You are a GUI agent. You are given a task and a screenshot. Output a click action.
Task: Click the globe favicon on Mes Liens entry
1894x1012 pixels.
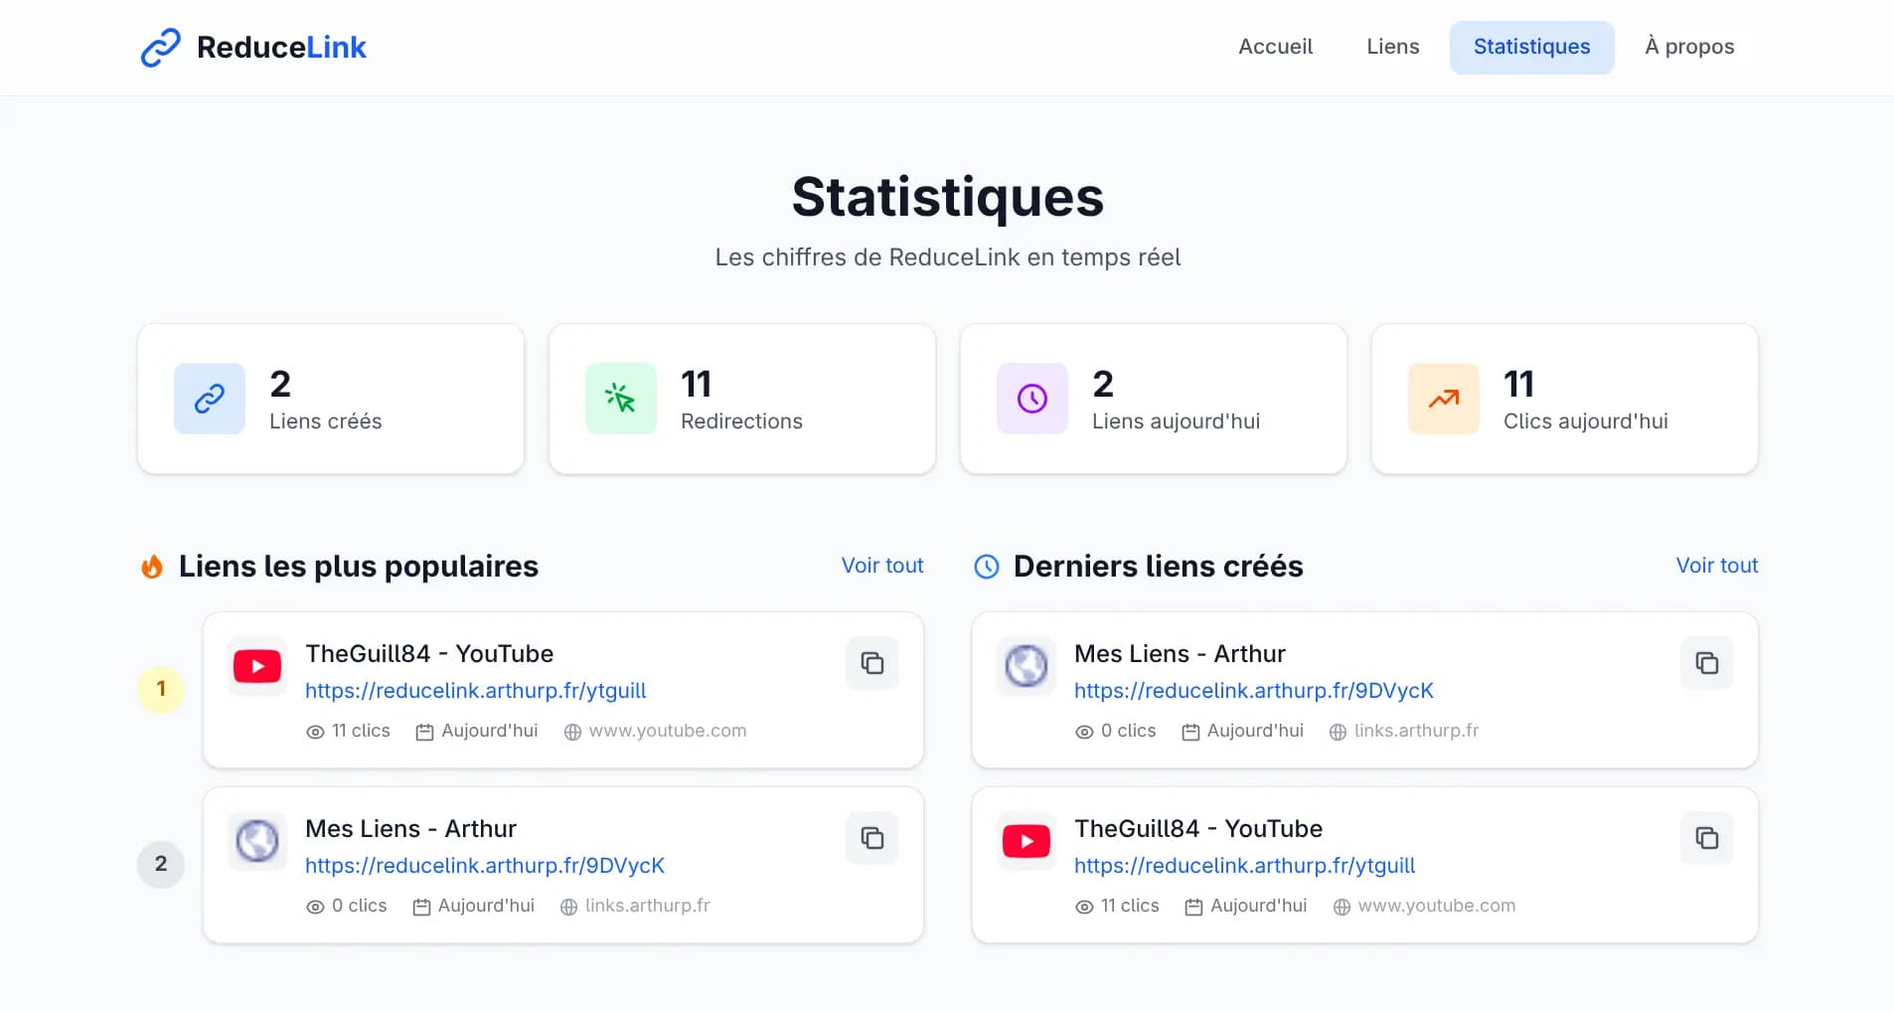point(256,841)
